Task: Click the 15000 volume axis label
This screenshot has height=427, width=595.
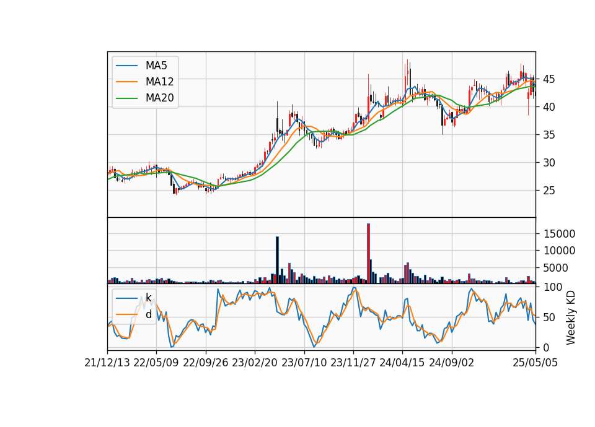Action: pyautogui.click(x=559, y=234)
